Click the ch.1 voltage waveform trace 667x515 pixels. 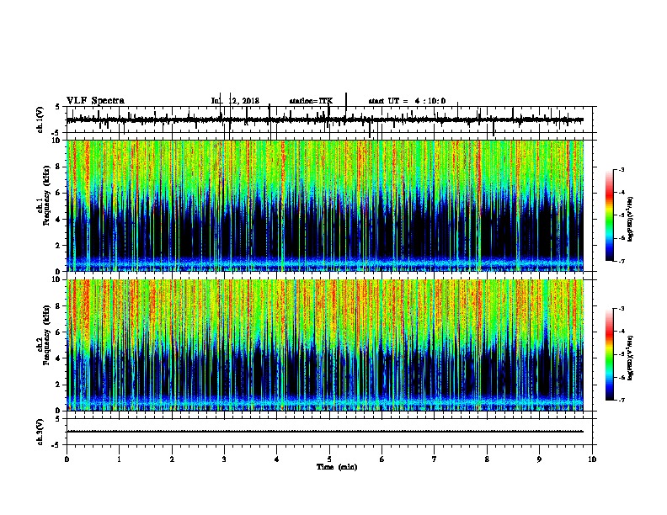coord(324,120)
